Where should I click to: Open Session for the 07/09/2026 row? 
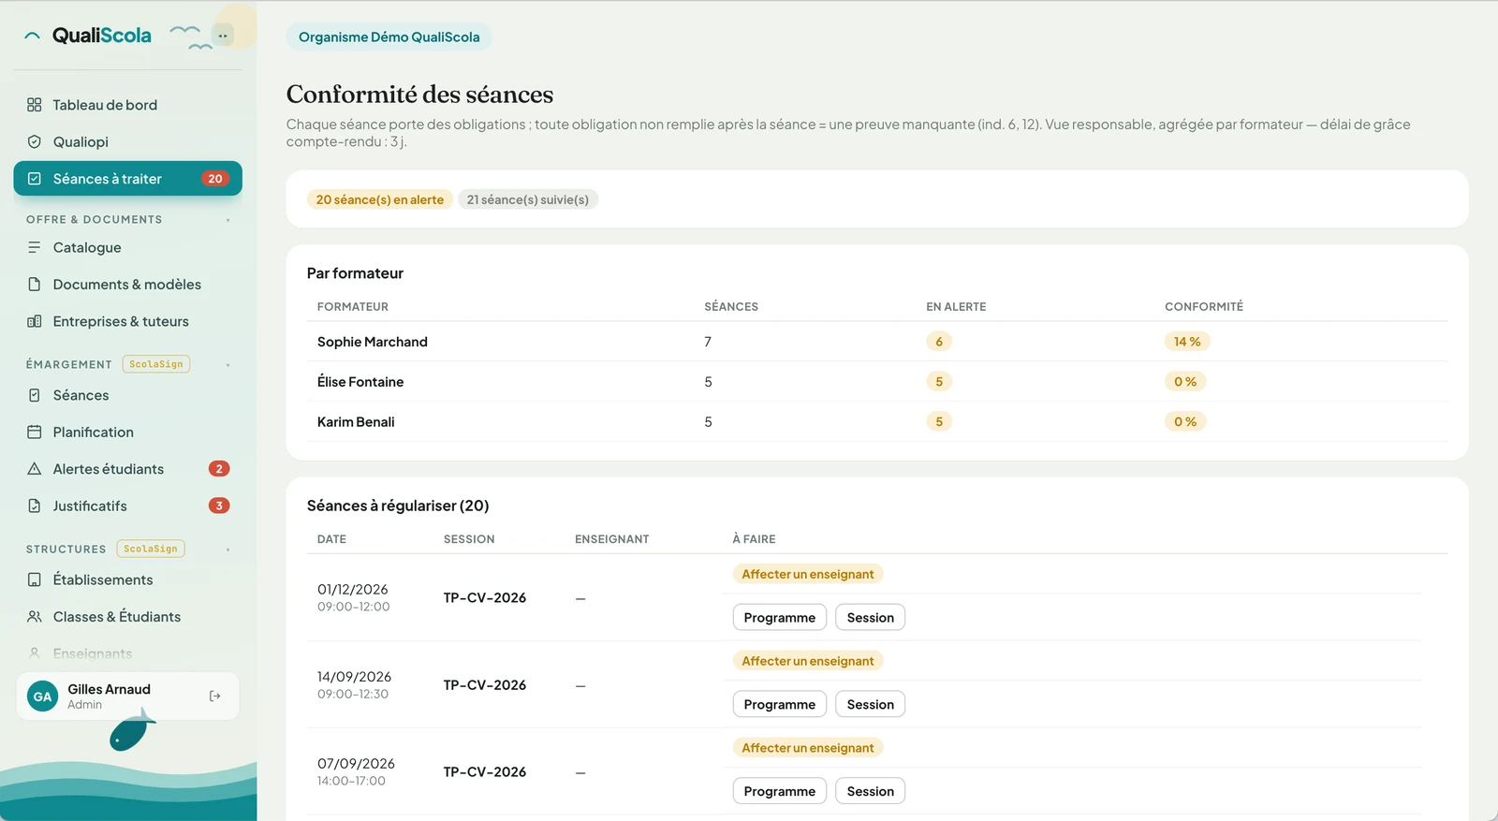click(x=871, y=791)
